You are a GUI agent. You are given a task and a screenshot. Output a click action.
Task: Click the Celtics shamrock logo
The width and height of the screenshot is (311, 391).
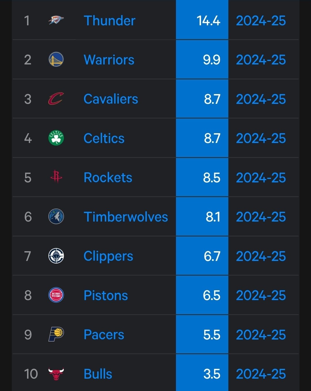[x=56, y=138]
